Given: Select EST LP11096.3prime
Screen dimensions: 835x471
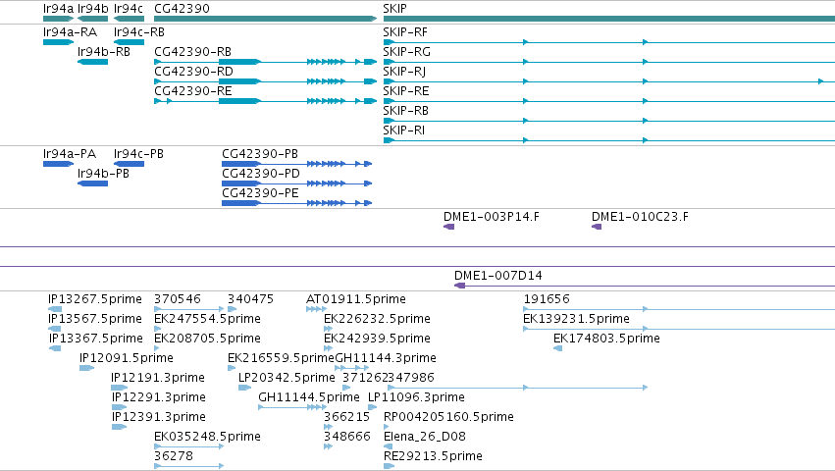Looking at the screenshot, I should pos(416,398).
